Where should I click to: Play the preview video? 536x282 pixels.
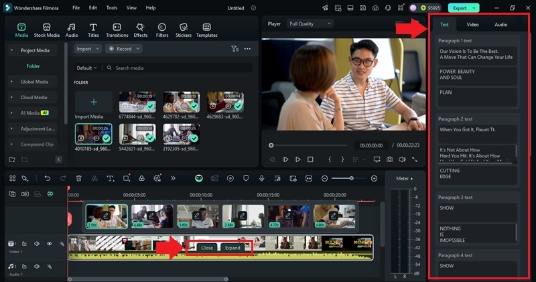pyautogui.click(x=297, y=159)
